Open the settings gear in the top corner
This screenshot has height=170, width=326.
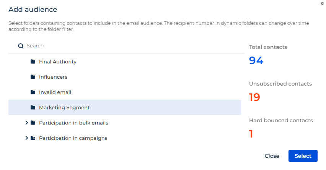tap(322, 3)
